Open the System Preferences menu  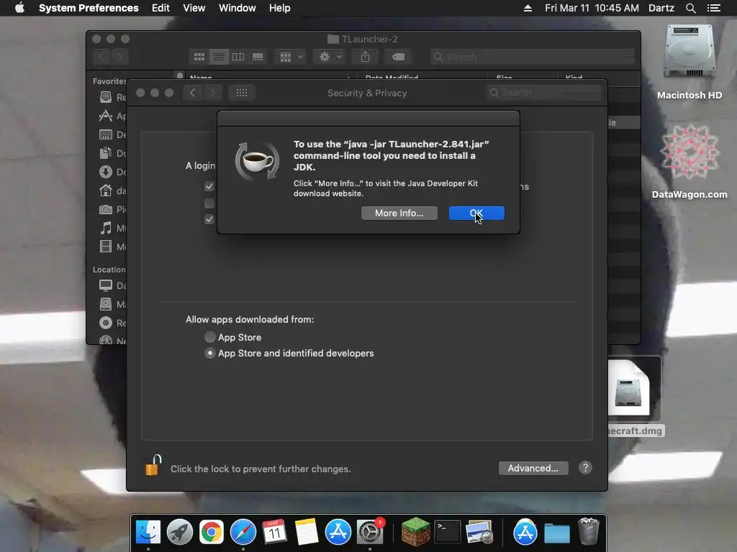point(89,8)
